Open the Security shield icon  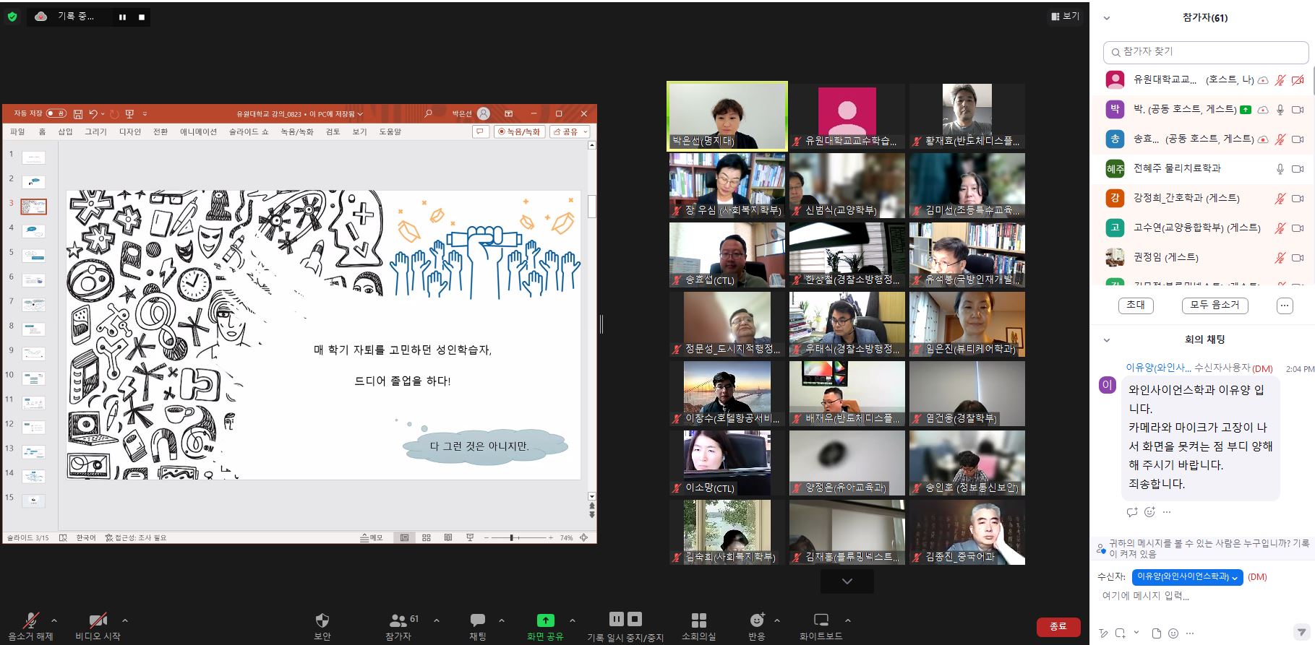[x=322, y=620]
